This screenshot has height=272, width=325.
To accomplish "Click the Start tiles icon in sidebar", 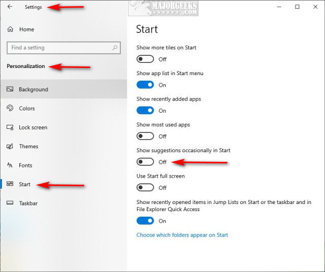I will tap(10, 184).
